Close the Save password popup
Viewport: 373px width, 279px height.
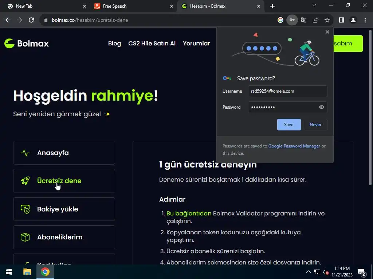[327, 32]
